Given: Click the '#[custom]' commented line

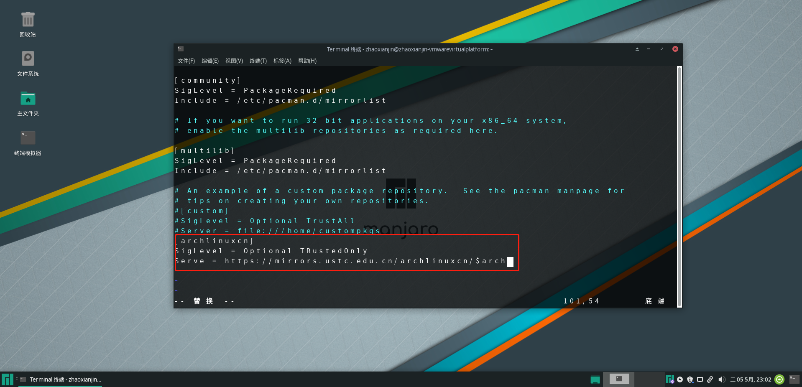Looking at the screenshot, I should click(x=202, y=211).
